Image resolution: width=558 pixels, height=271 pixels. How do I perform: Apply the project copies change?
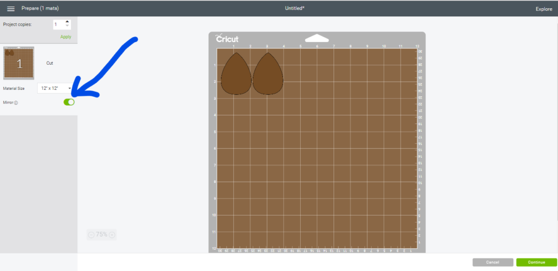65,36
